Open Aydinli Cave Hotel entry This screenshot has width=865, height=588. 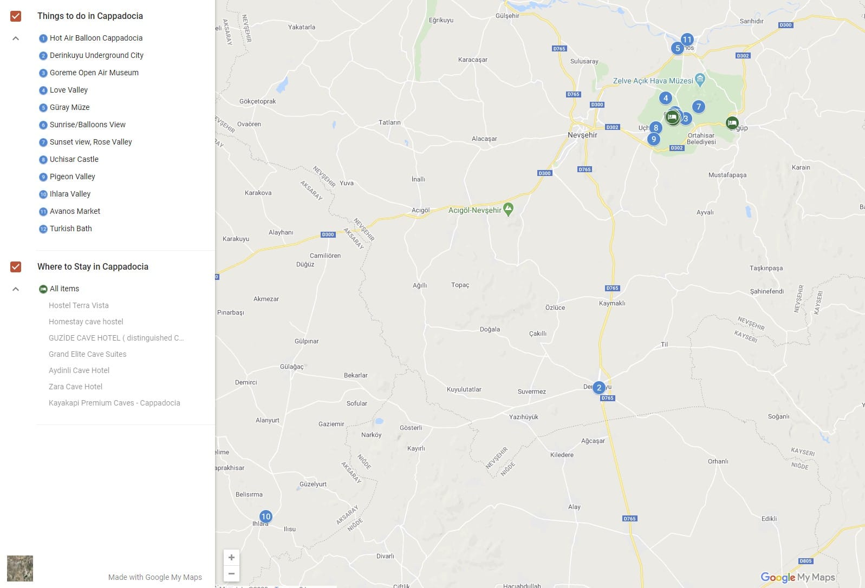tap(79, 370)
